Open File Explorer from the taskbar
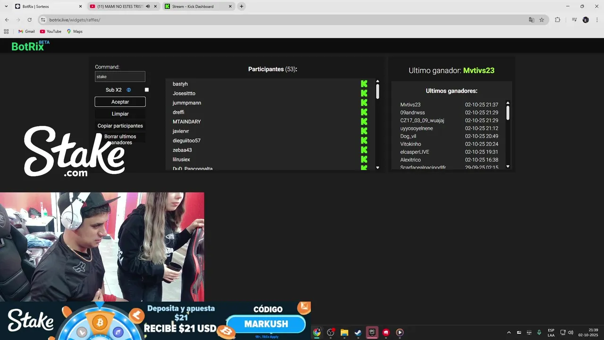The width and height of the screenshot is (604, 340). [x=344, y=332]
